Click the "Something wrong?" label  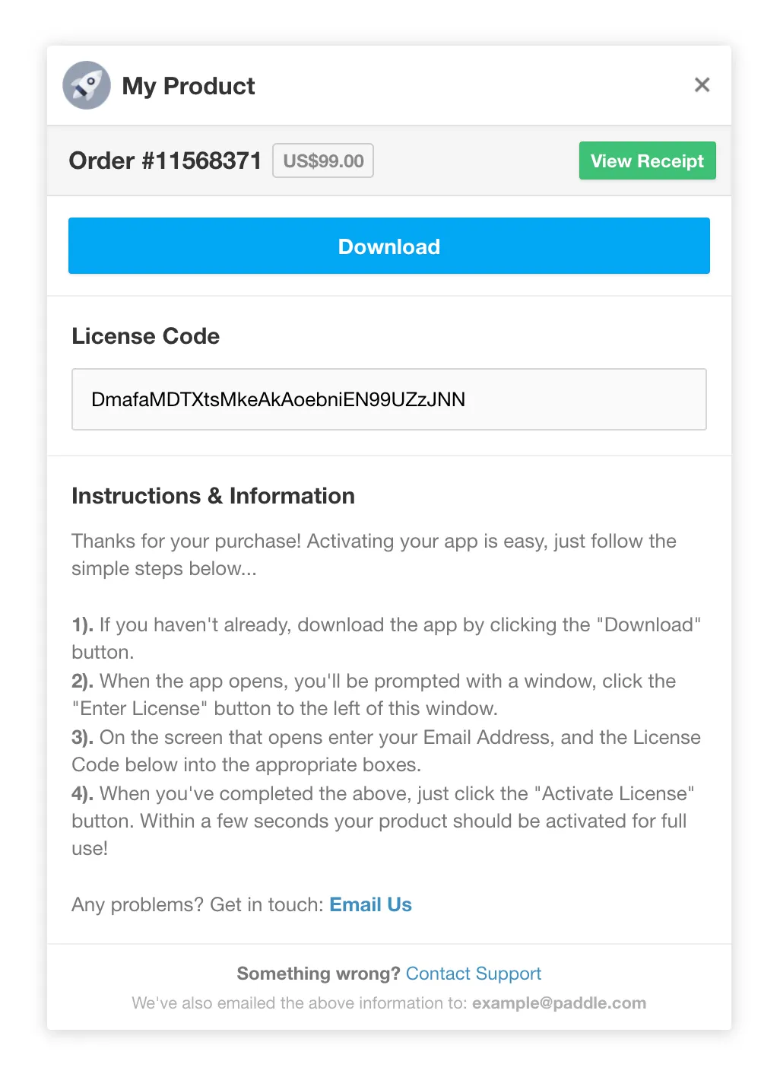[x=318, y=974]
